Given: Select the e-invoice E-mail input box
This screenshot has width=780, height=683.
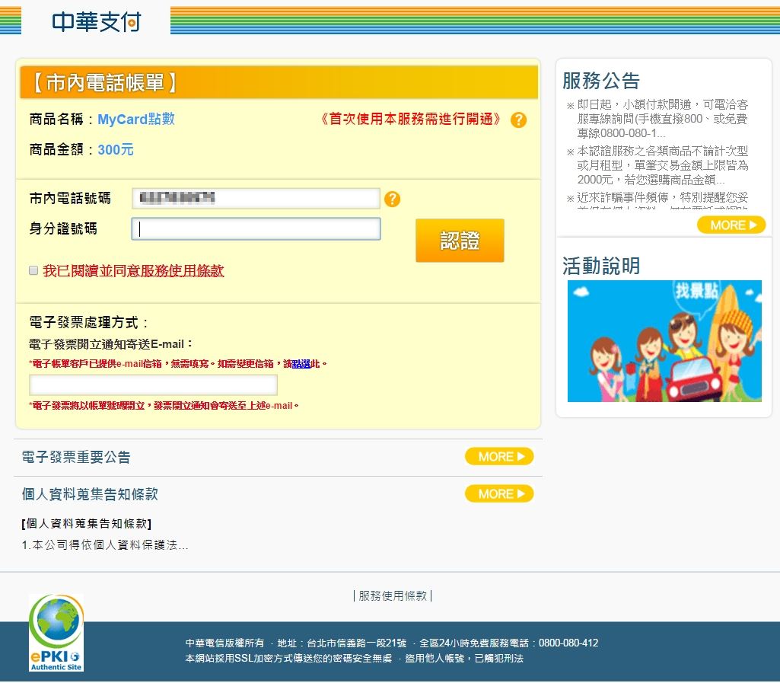Looking at the screenshot, I should pyautogui.click(x=153, y=385).
